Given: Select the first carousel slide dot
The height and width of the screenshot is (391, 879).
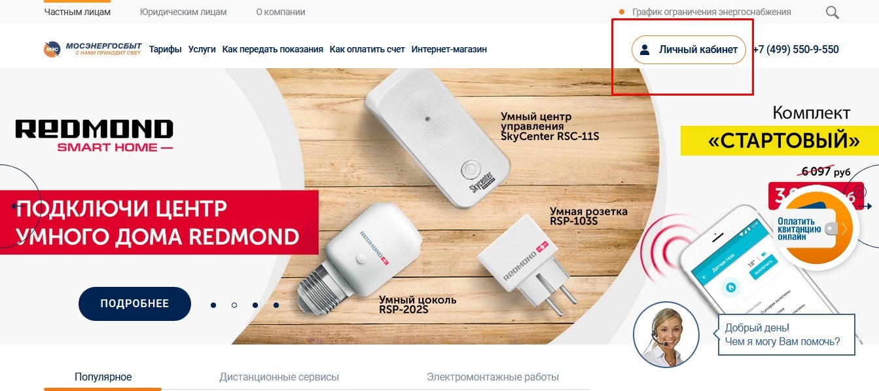Looking at the screenshot, I should [x=213, y=305].
